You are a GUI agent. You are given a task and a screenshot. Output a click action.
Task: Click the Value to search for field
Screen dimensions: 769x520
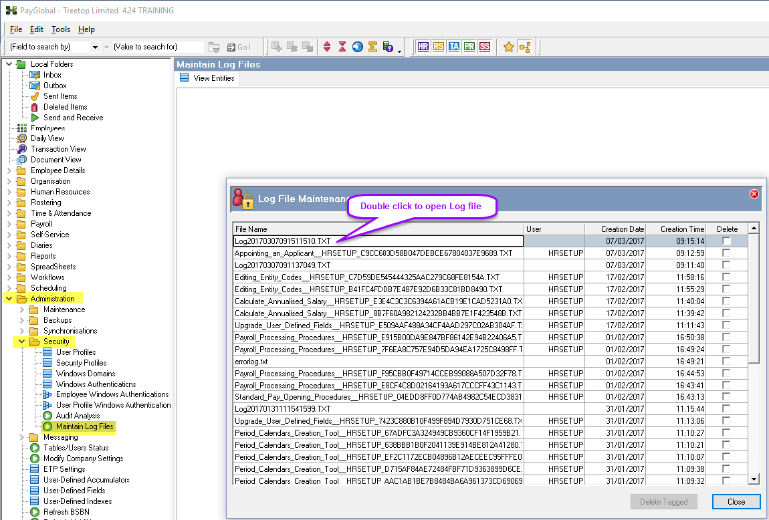(x=157, y=47)
